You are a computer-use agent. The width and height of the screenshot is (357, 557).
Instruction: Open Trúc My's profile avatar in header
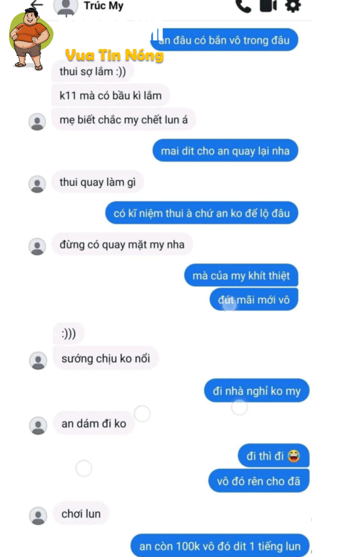[x=66, y=7]
